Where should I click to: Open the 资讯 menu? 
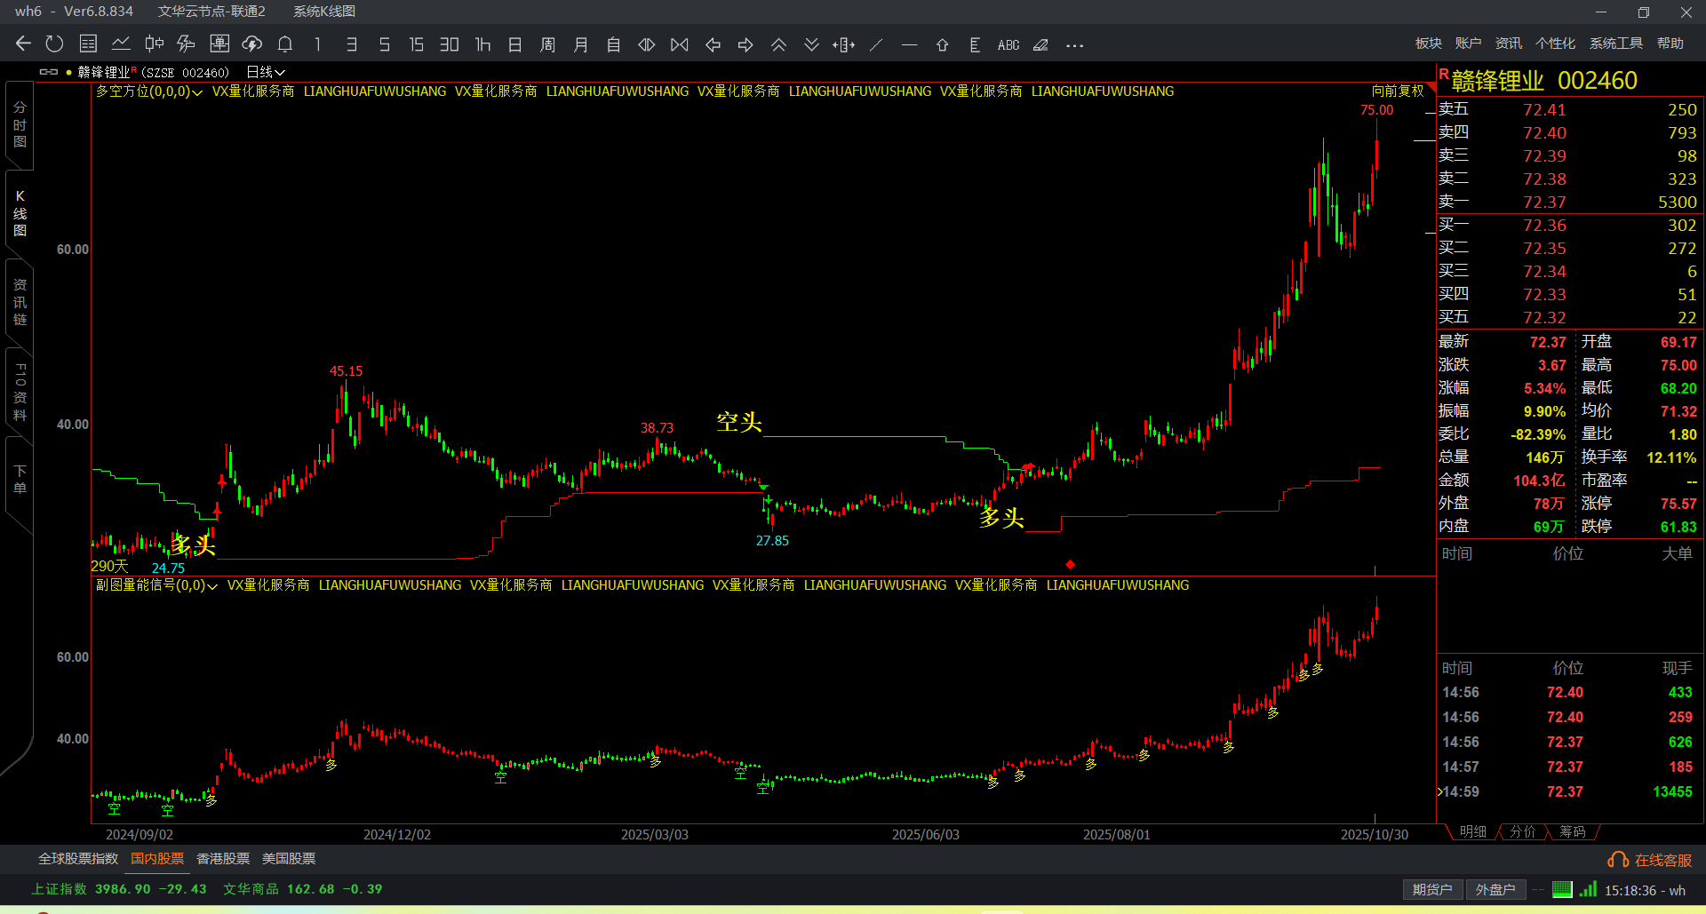point(1509,44)
